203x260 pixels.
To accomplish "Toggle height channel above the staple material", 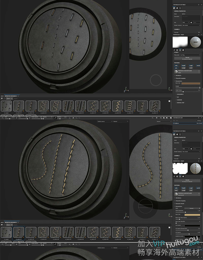I will pos(184,66).
